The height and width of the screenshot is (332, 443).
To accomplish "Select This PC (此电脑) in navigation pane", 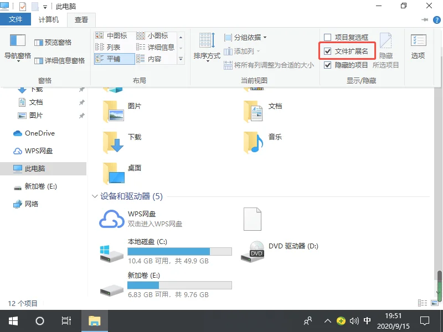I will pos(43,169).
